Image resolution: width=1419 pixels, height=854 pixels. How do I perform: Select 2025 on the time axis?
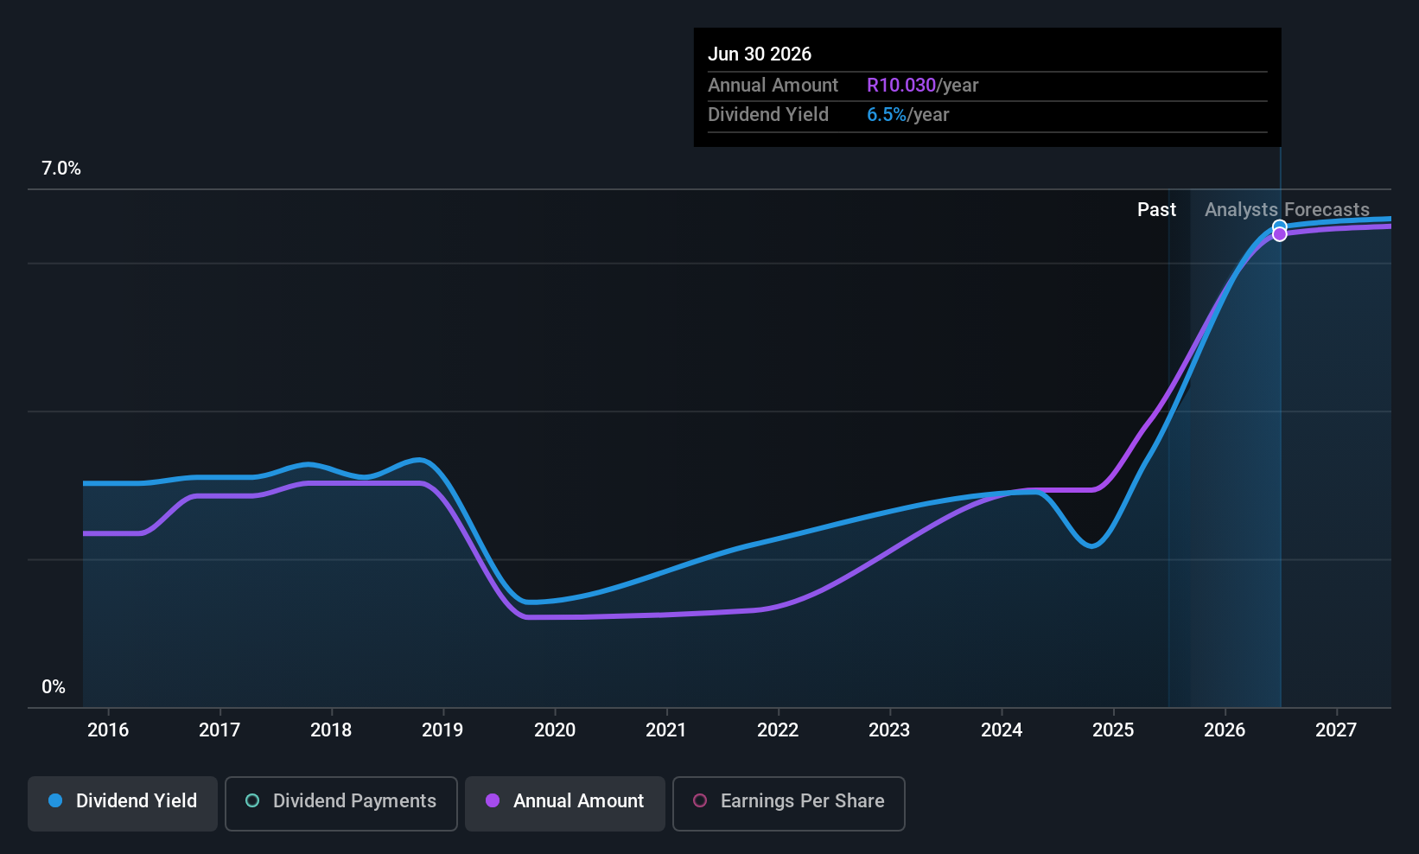pyautogui.click(x=1113, y=730)
